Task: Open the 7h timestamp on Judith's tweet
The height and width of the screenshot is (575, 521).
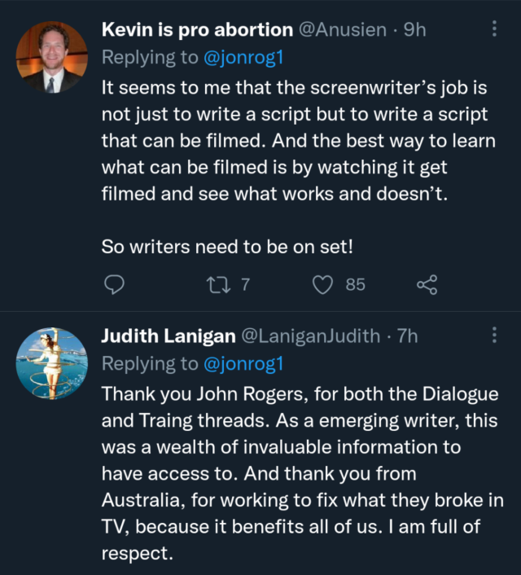Action: (x=406, y=336)
